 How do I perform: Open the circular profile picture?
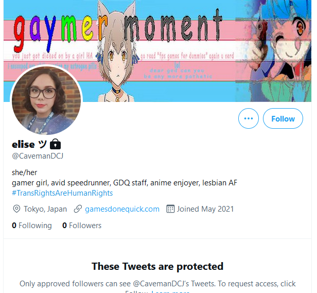(46, 100)
